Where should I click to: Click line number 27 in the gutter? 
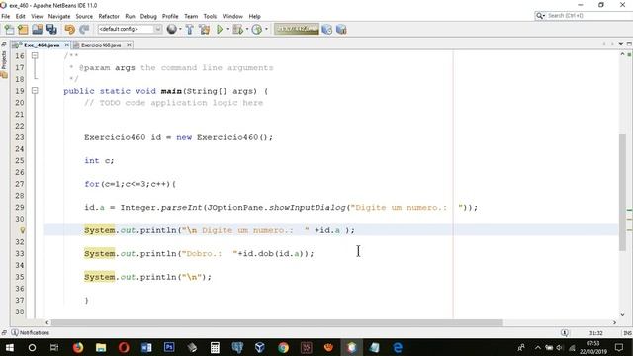pos(20,184)
